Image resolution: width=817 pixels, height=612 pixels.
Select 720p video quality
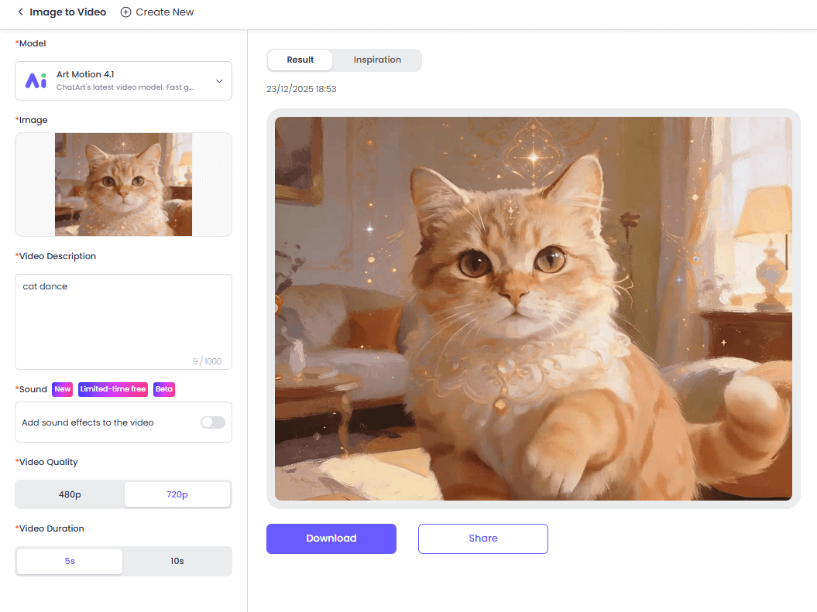[x=177, y=494]
